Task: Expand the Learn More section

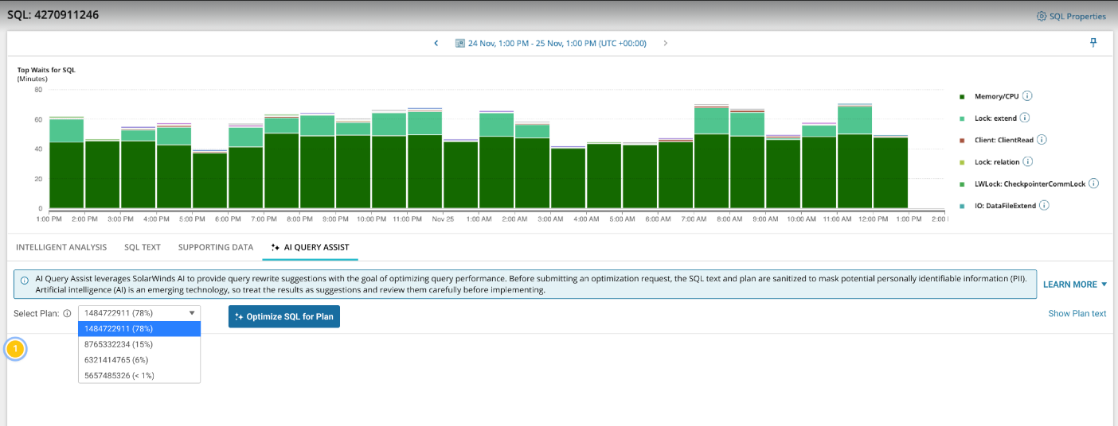Action: (1075, 285)
